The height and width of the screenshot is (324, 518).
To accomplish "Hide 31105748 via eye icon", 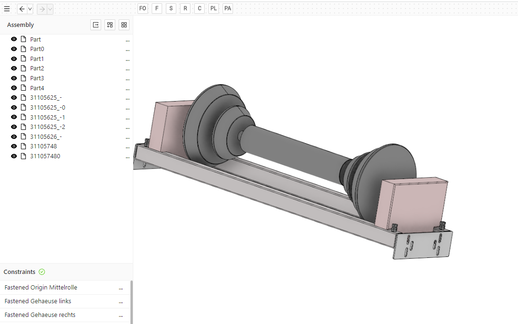I will coord(14,146).
